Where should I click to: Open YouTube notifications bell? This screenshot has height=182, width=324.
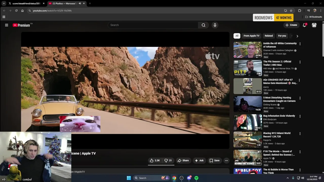click(305, 25)
